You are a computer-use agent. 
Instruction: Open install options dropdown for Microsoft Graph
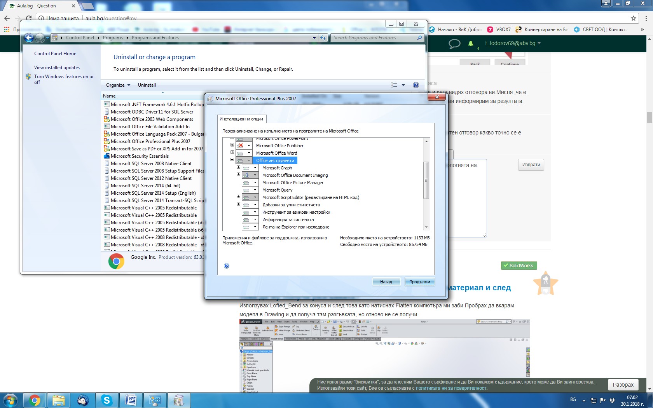[x=255, y=168]
